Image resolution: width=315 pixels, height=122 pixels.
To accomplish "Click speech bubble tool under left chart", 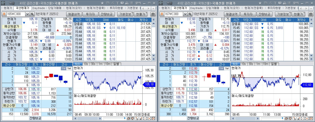I will [x=133, y=118].
